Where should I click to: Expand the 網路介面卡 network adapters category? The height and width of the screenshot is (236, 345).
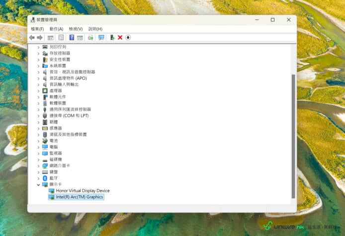point(38,166)
